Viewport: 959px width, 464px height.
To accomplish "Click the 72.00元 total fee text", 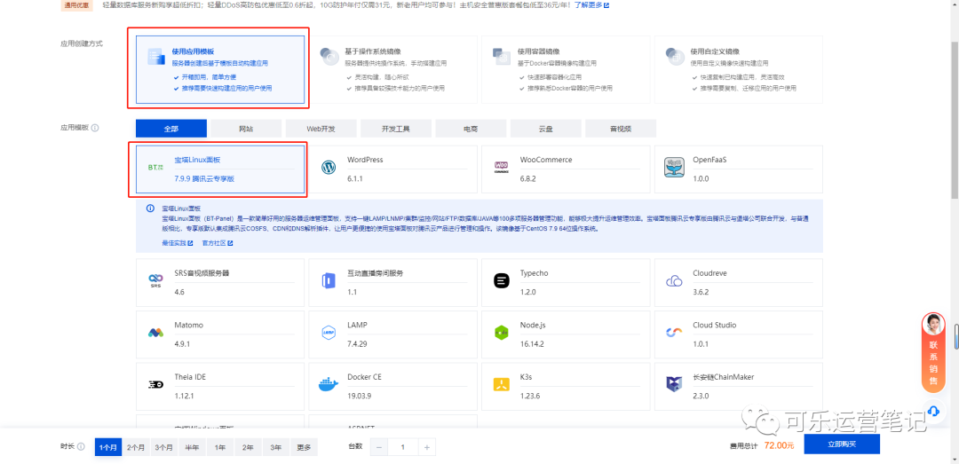I will tap(779, 445).
